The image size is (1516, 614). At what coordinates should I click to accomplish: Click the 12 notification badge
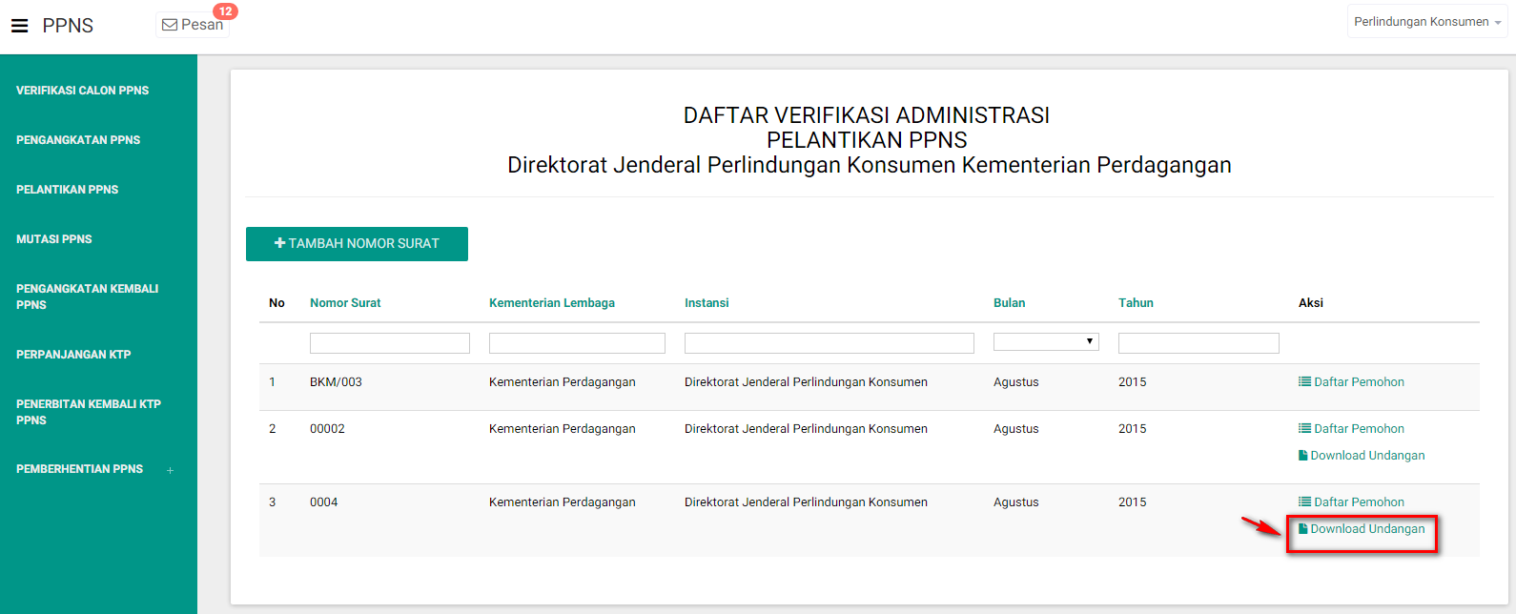[225, 11]
